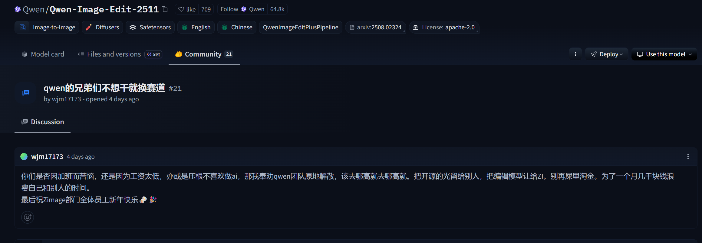The image size is (702, 243).
Task: Open the wjm17173 comment author name
Action: pos(47,157)
